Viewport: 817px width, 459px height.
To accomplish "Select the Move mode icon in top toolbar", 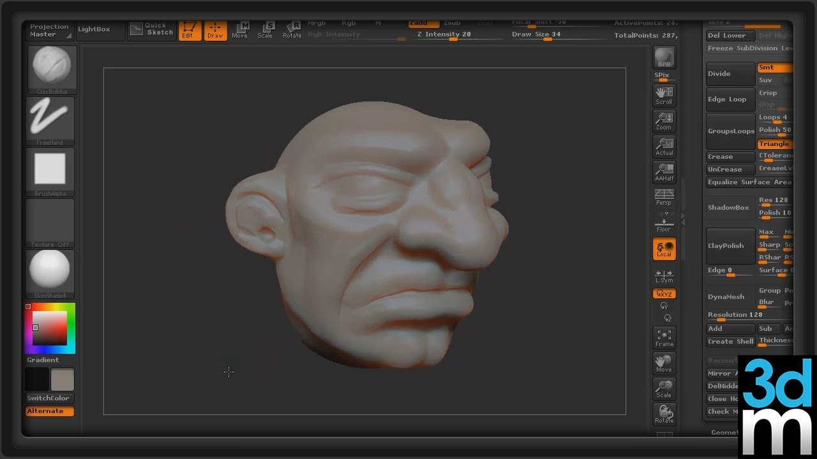I will 240,29.
